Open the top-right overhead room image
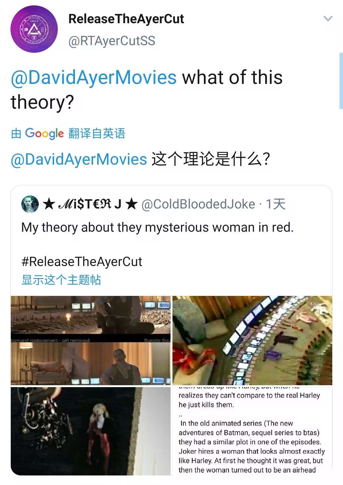 pyautogui.click(x=252, y=340)
